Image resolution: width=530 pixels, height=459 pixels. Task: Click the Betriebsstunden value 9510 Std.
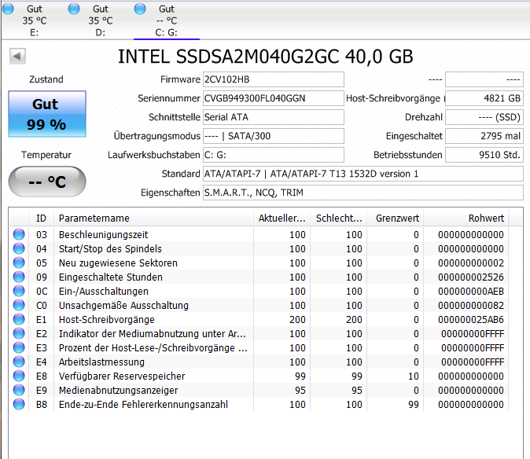coord(484,155)
